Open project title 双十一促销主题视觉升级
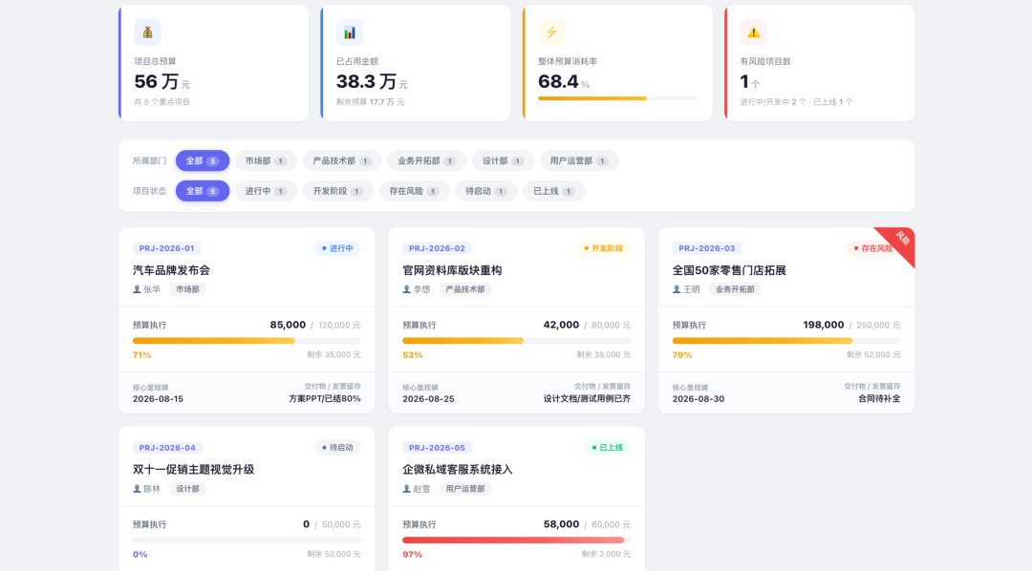 click(193, 470)
